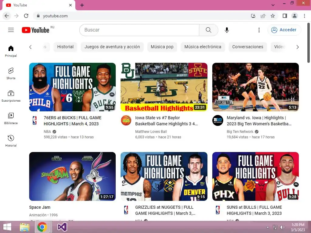
Task: Toggle the browser side panel icon
Action: [285, 16]
